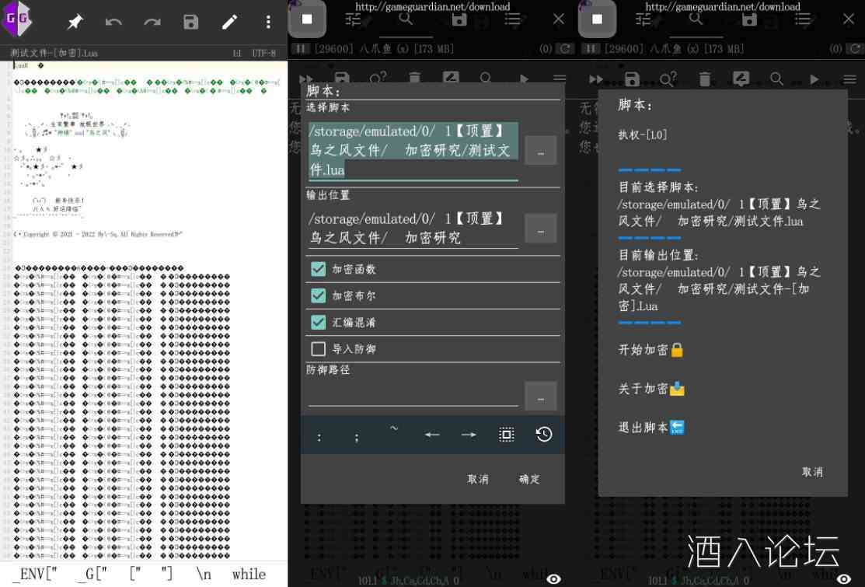Open file browser for 选择脚本 path
This screenshot has width=865, height=587.
point(540,151)
